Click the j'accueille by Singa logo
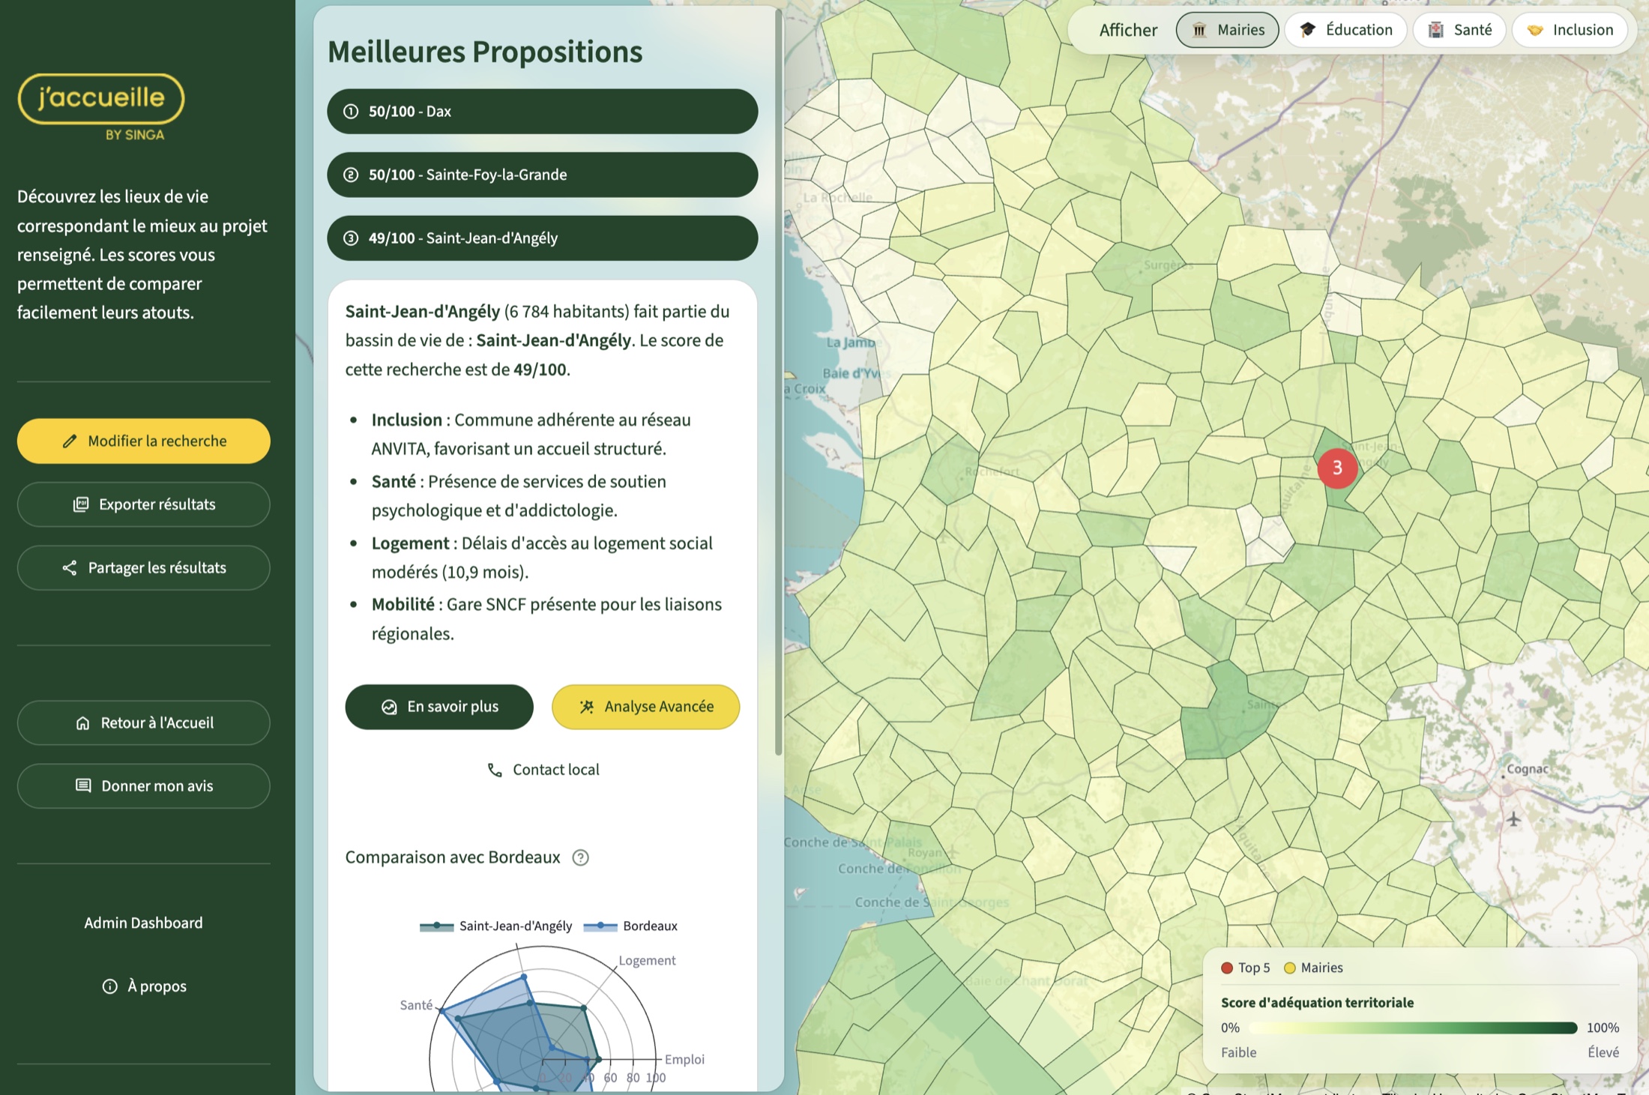Screen dimensions: 1649x1095 (101, 107)
